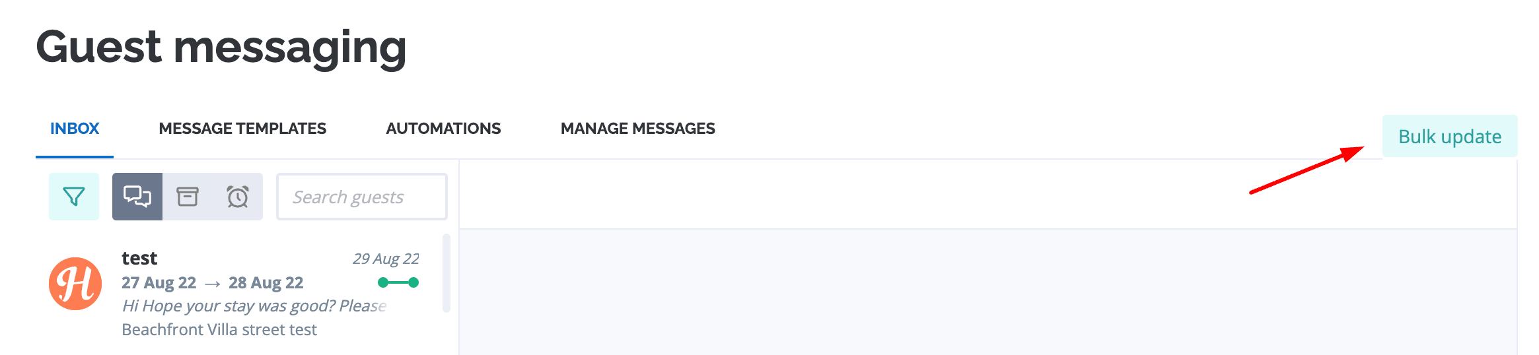Click the Bulk update button
1539x355 pixels.
1450,136
